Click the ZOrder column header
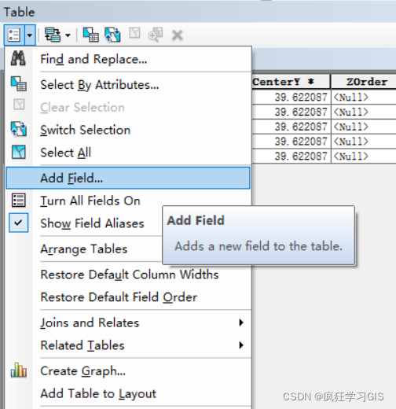 (364, 82)
